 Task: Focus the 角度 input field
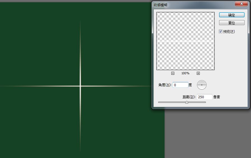coord(180,85)
